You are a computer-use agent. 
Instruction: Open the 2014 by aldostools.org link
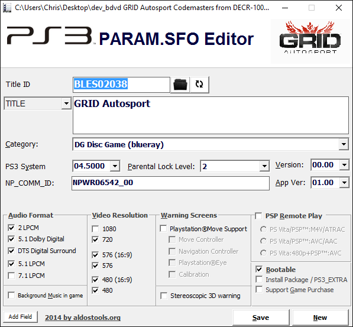click(x=83, y=318)
